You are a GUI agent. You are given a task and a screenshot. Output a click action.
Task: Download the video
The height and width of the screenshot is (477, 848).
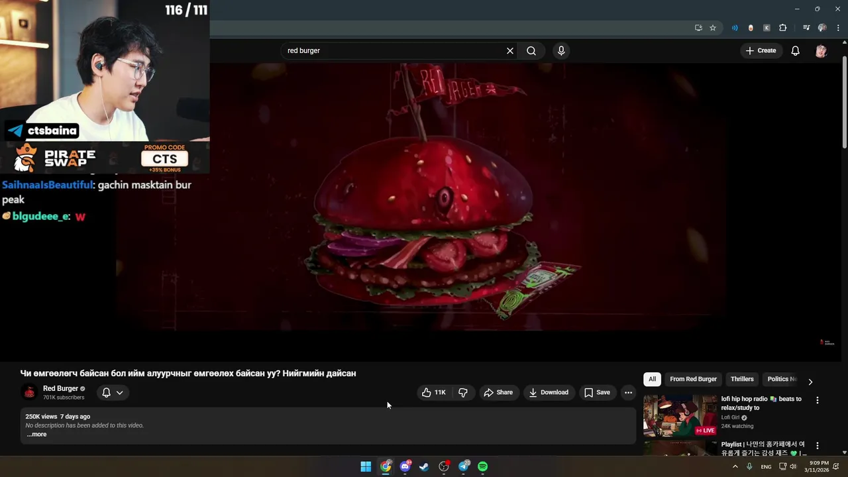[549, 392]
